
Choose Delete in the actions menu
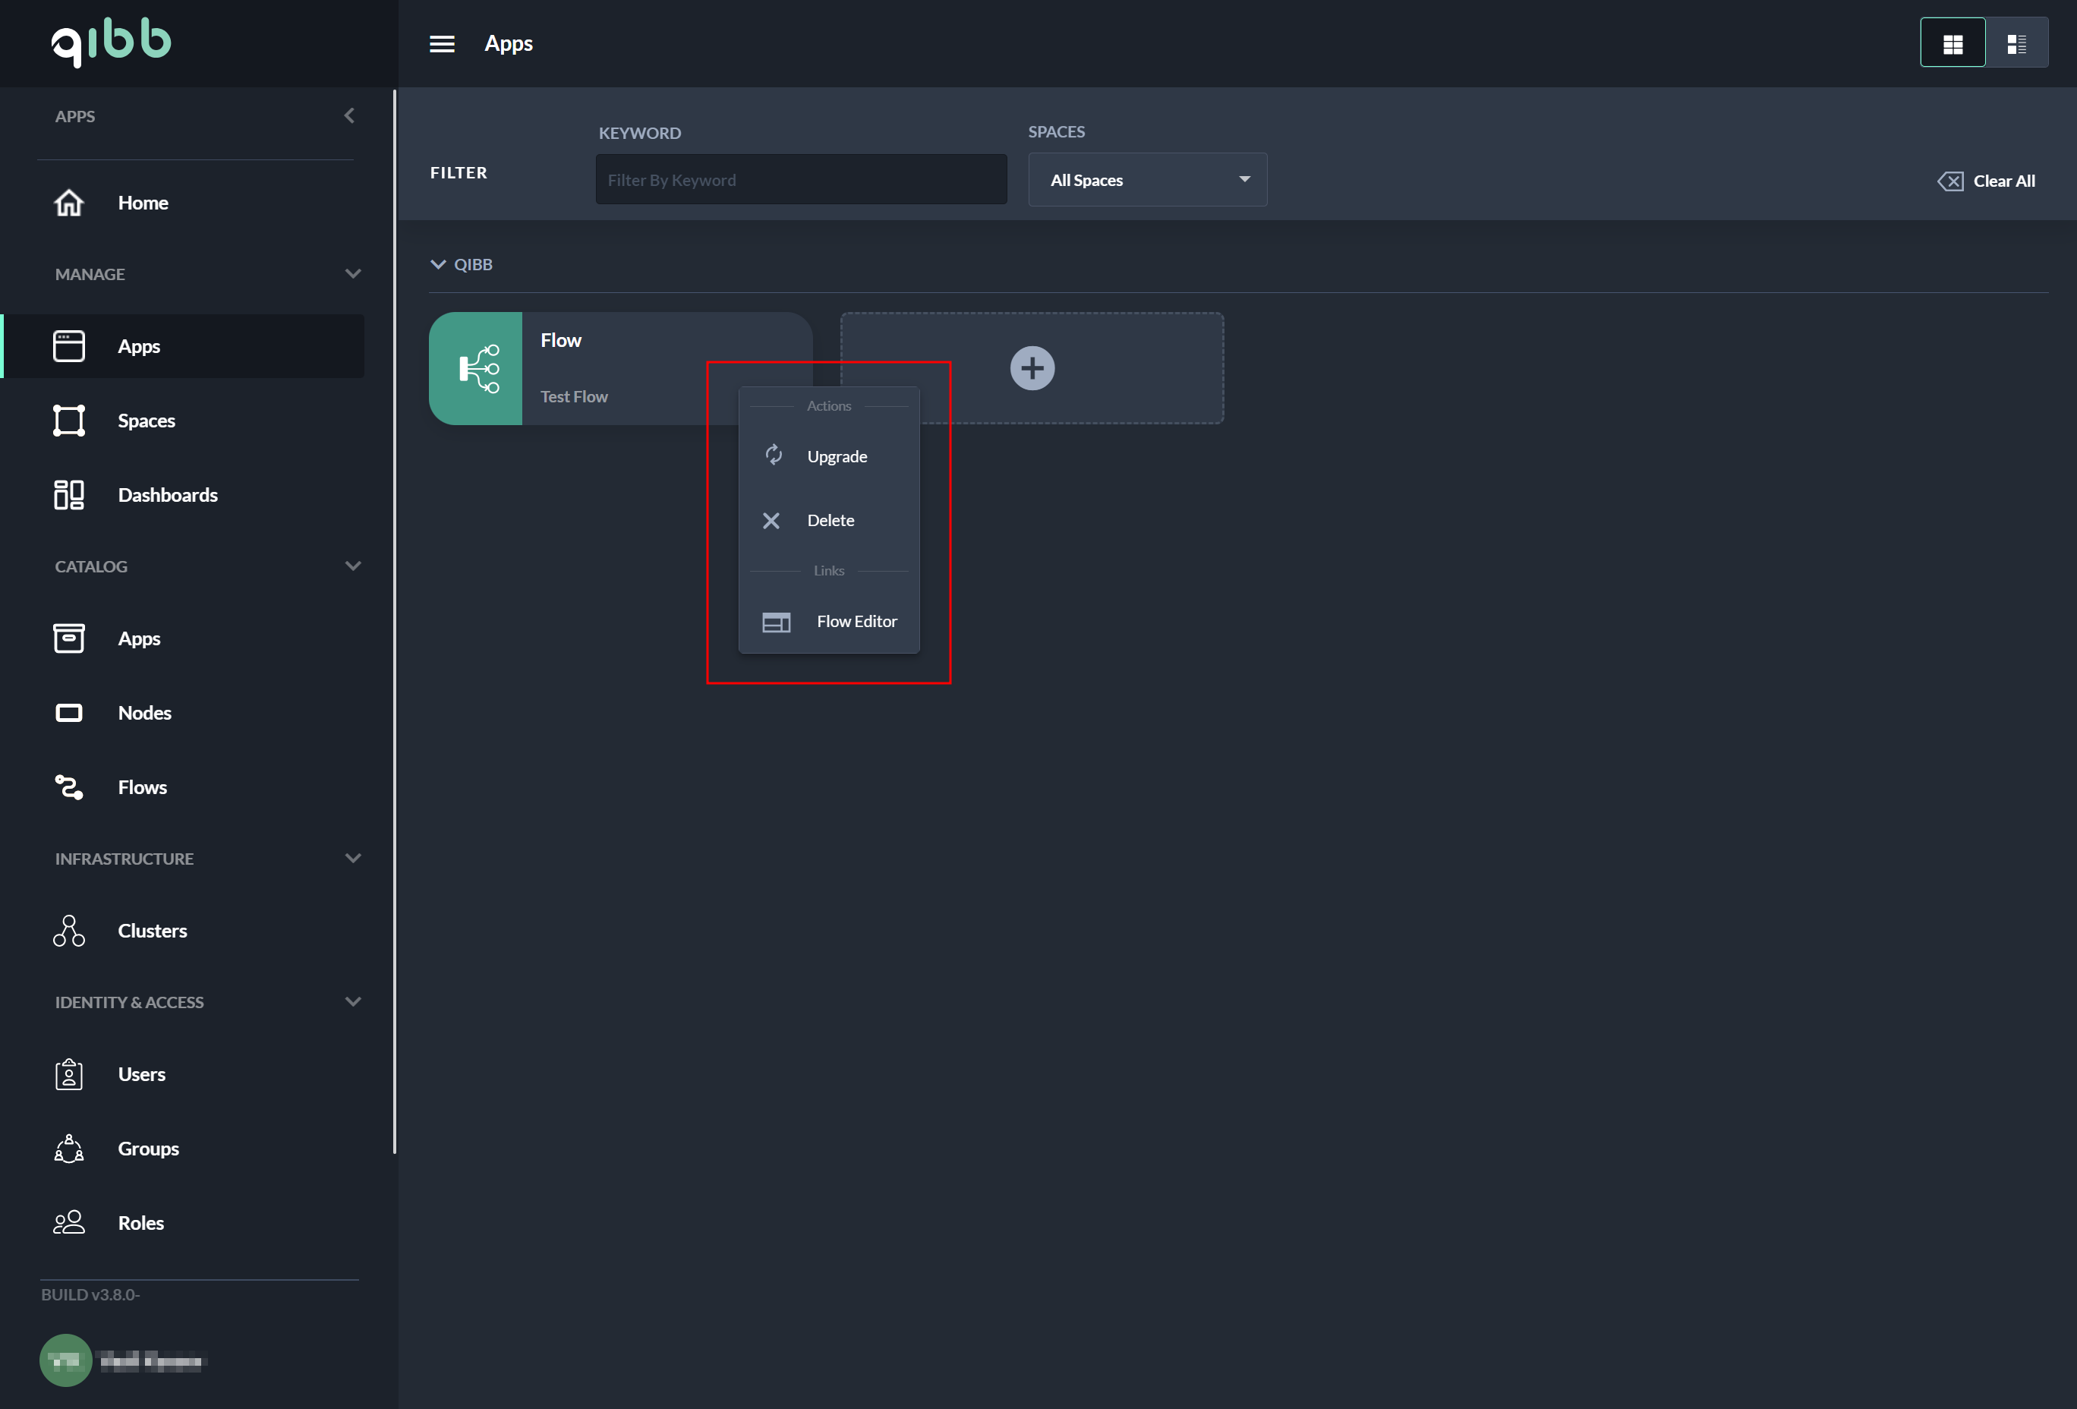(830, 520)
